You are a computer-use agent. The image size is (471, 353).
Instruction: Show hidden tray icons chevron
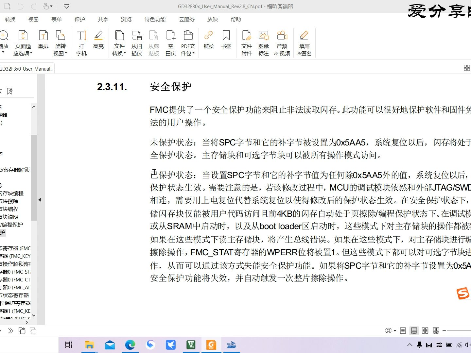410,345
